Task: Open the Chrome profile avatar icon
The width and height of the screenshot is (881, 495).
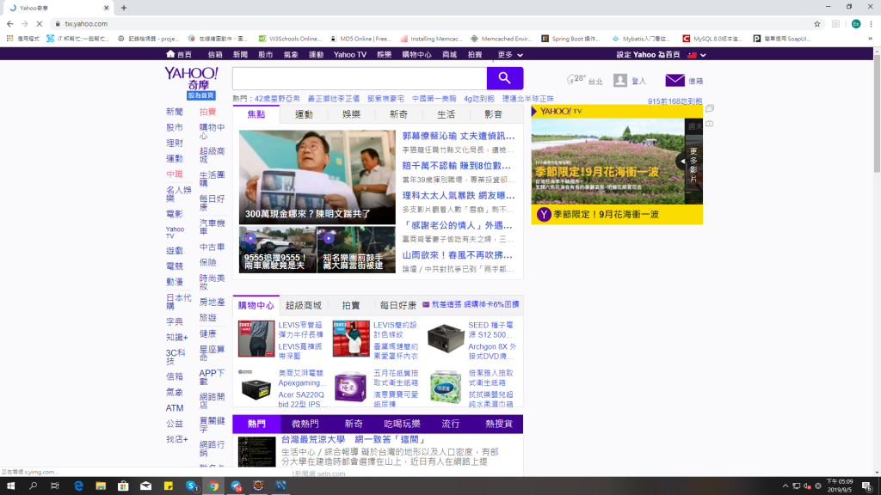Action: click(856, 23)
